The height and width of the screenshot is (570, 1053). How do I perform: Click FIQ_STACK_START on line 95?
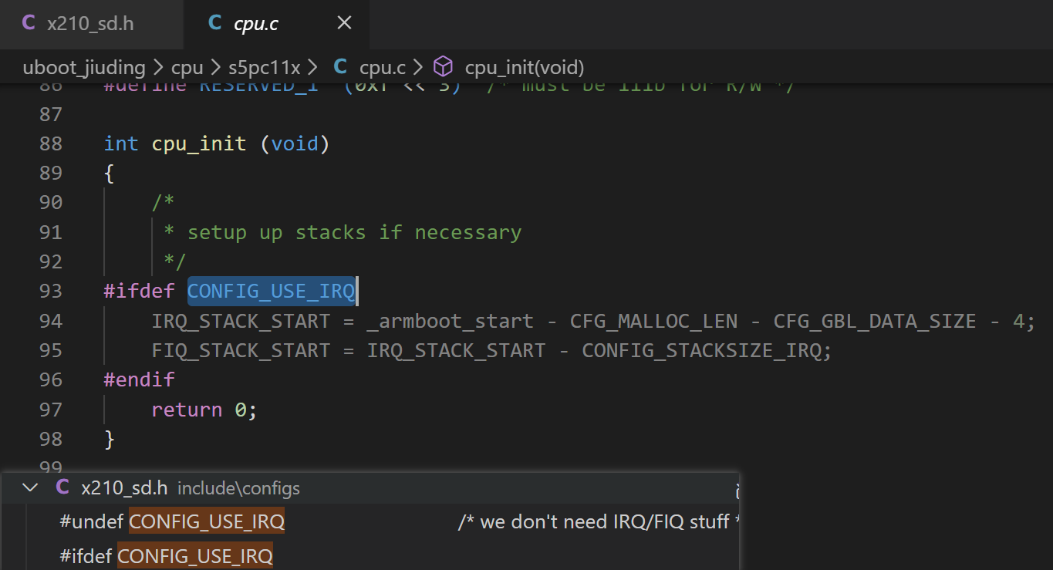(x=241, y=351)
